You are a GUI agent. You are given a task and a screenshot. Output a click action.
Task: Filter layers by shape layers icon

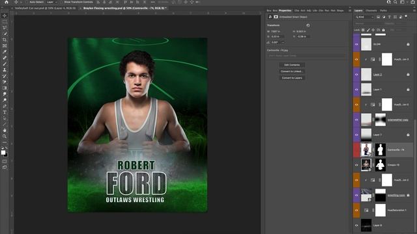[x=395, y=17]
